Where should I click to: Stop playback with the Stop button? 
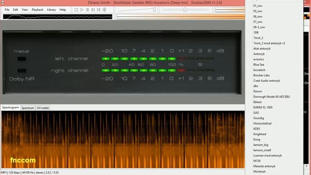click(x=76, y=10)
